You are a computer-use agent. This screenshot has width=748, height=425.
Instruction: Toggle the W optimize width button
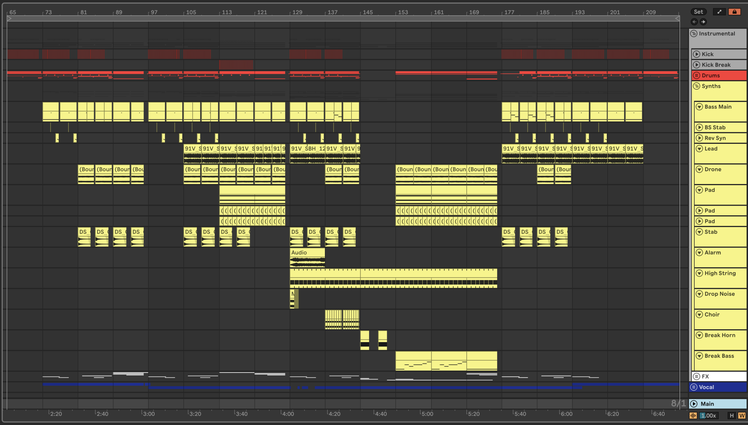click(741, 415)
